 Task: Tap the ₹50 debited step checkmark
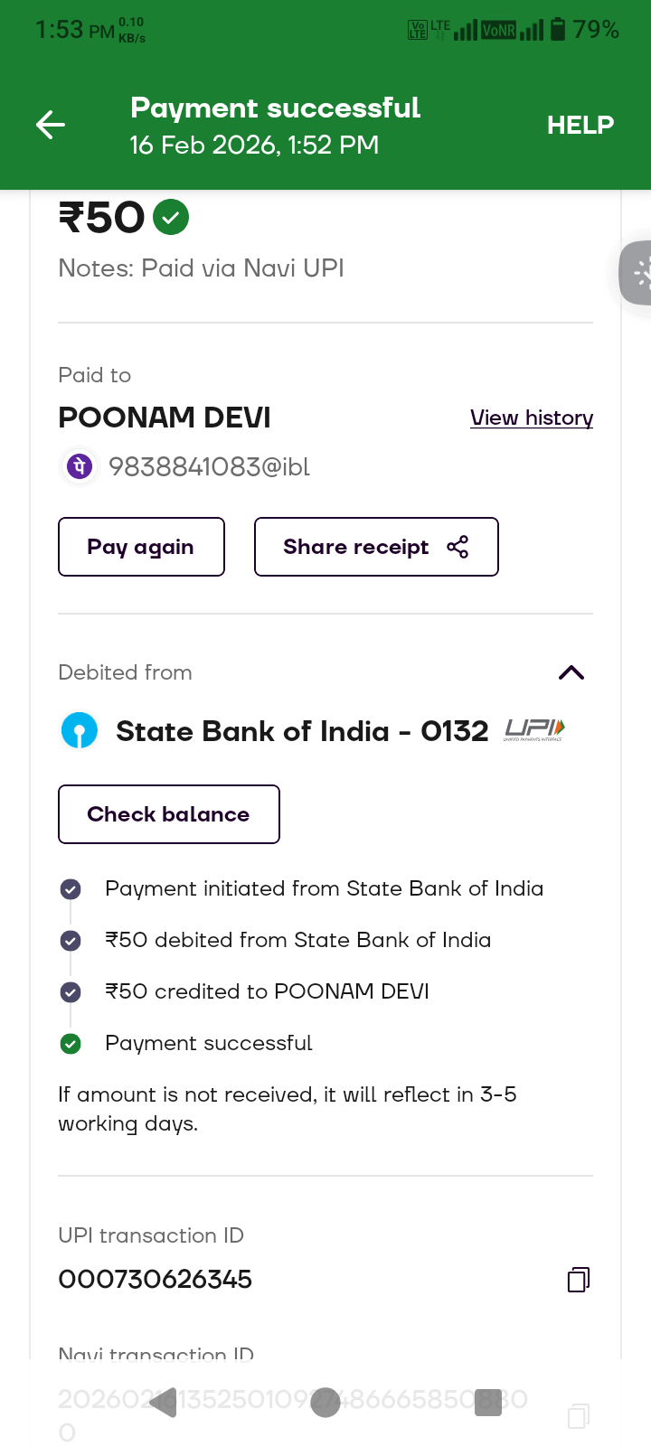pyautogui.click(x=71, y=941)
